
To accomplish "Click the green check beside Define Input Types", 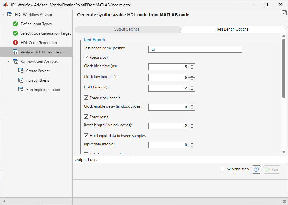I will click(15, 24).
